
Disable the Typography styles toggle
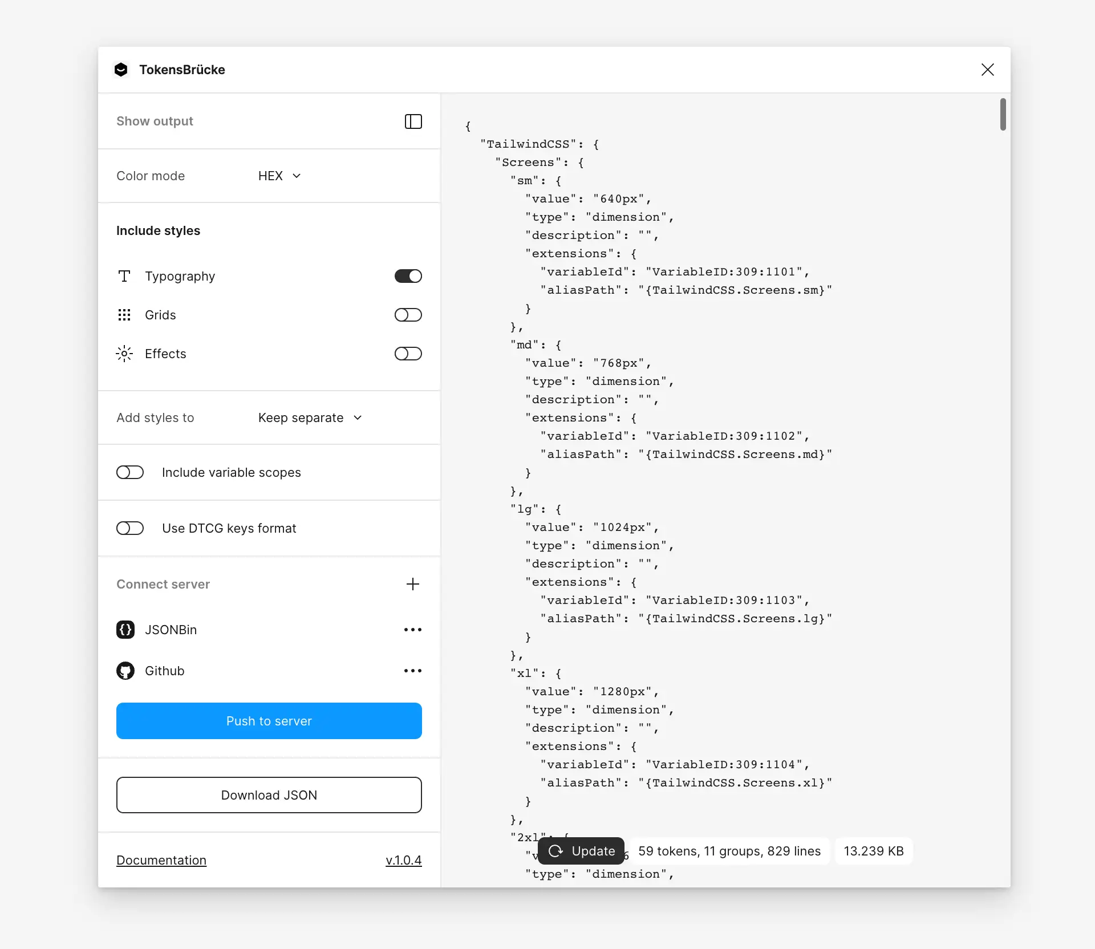coord(408,276)
